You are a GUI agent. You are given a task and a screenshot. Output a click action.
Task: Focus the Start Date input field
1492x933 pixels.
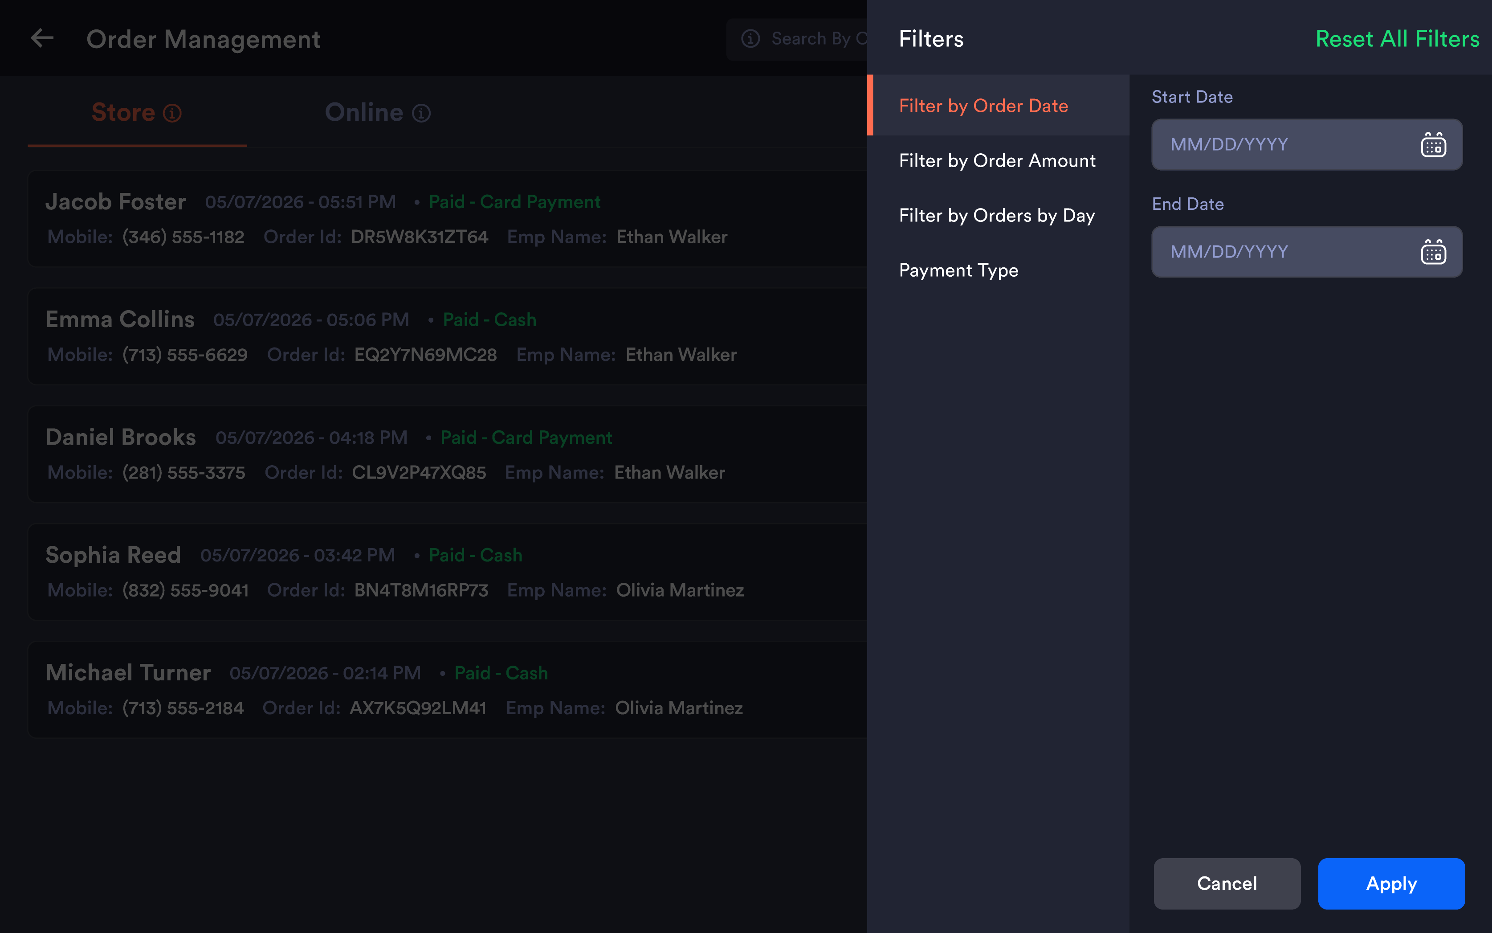coord(1306,144)
